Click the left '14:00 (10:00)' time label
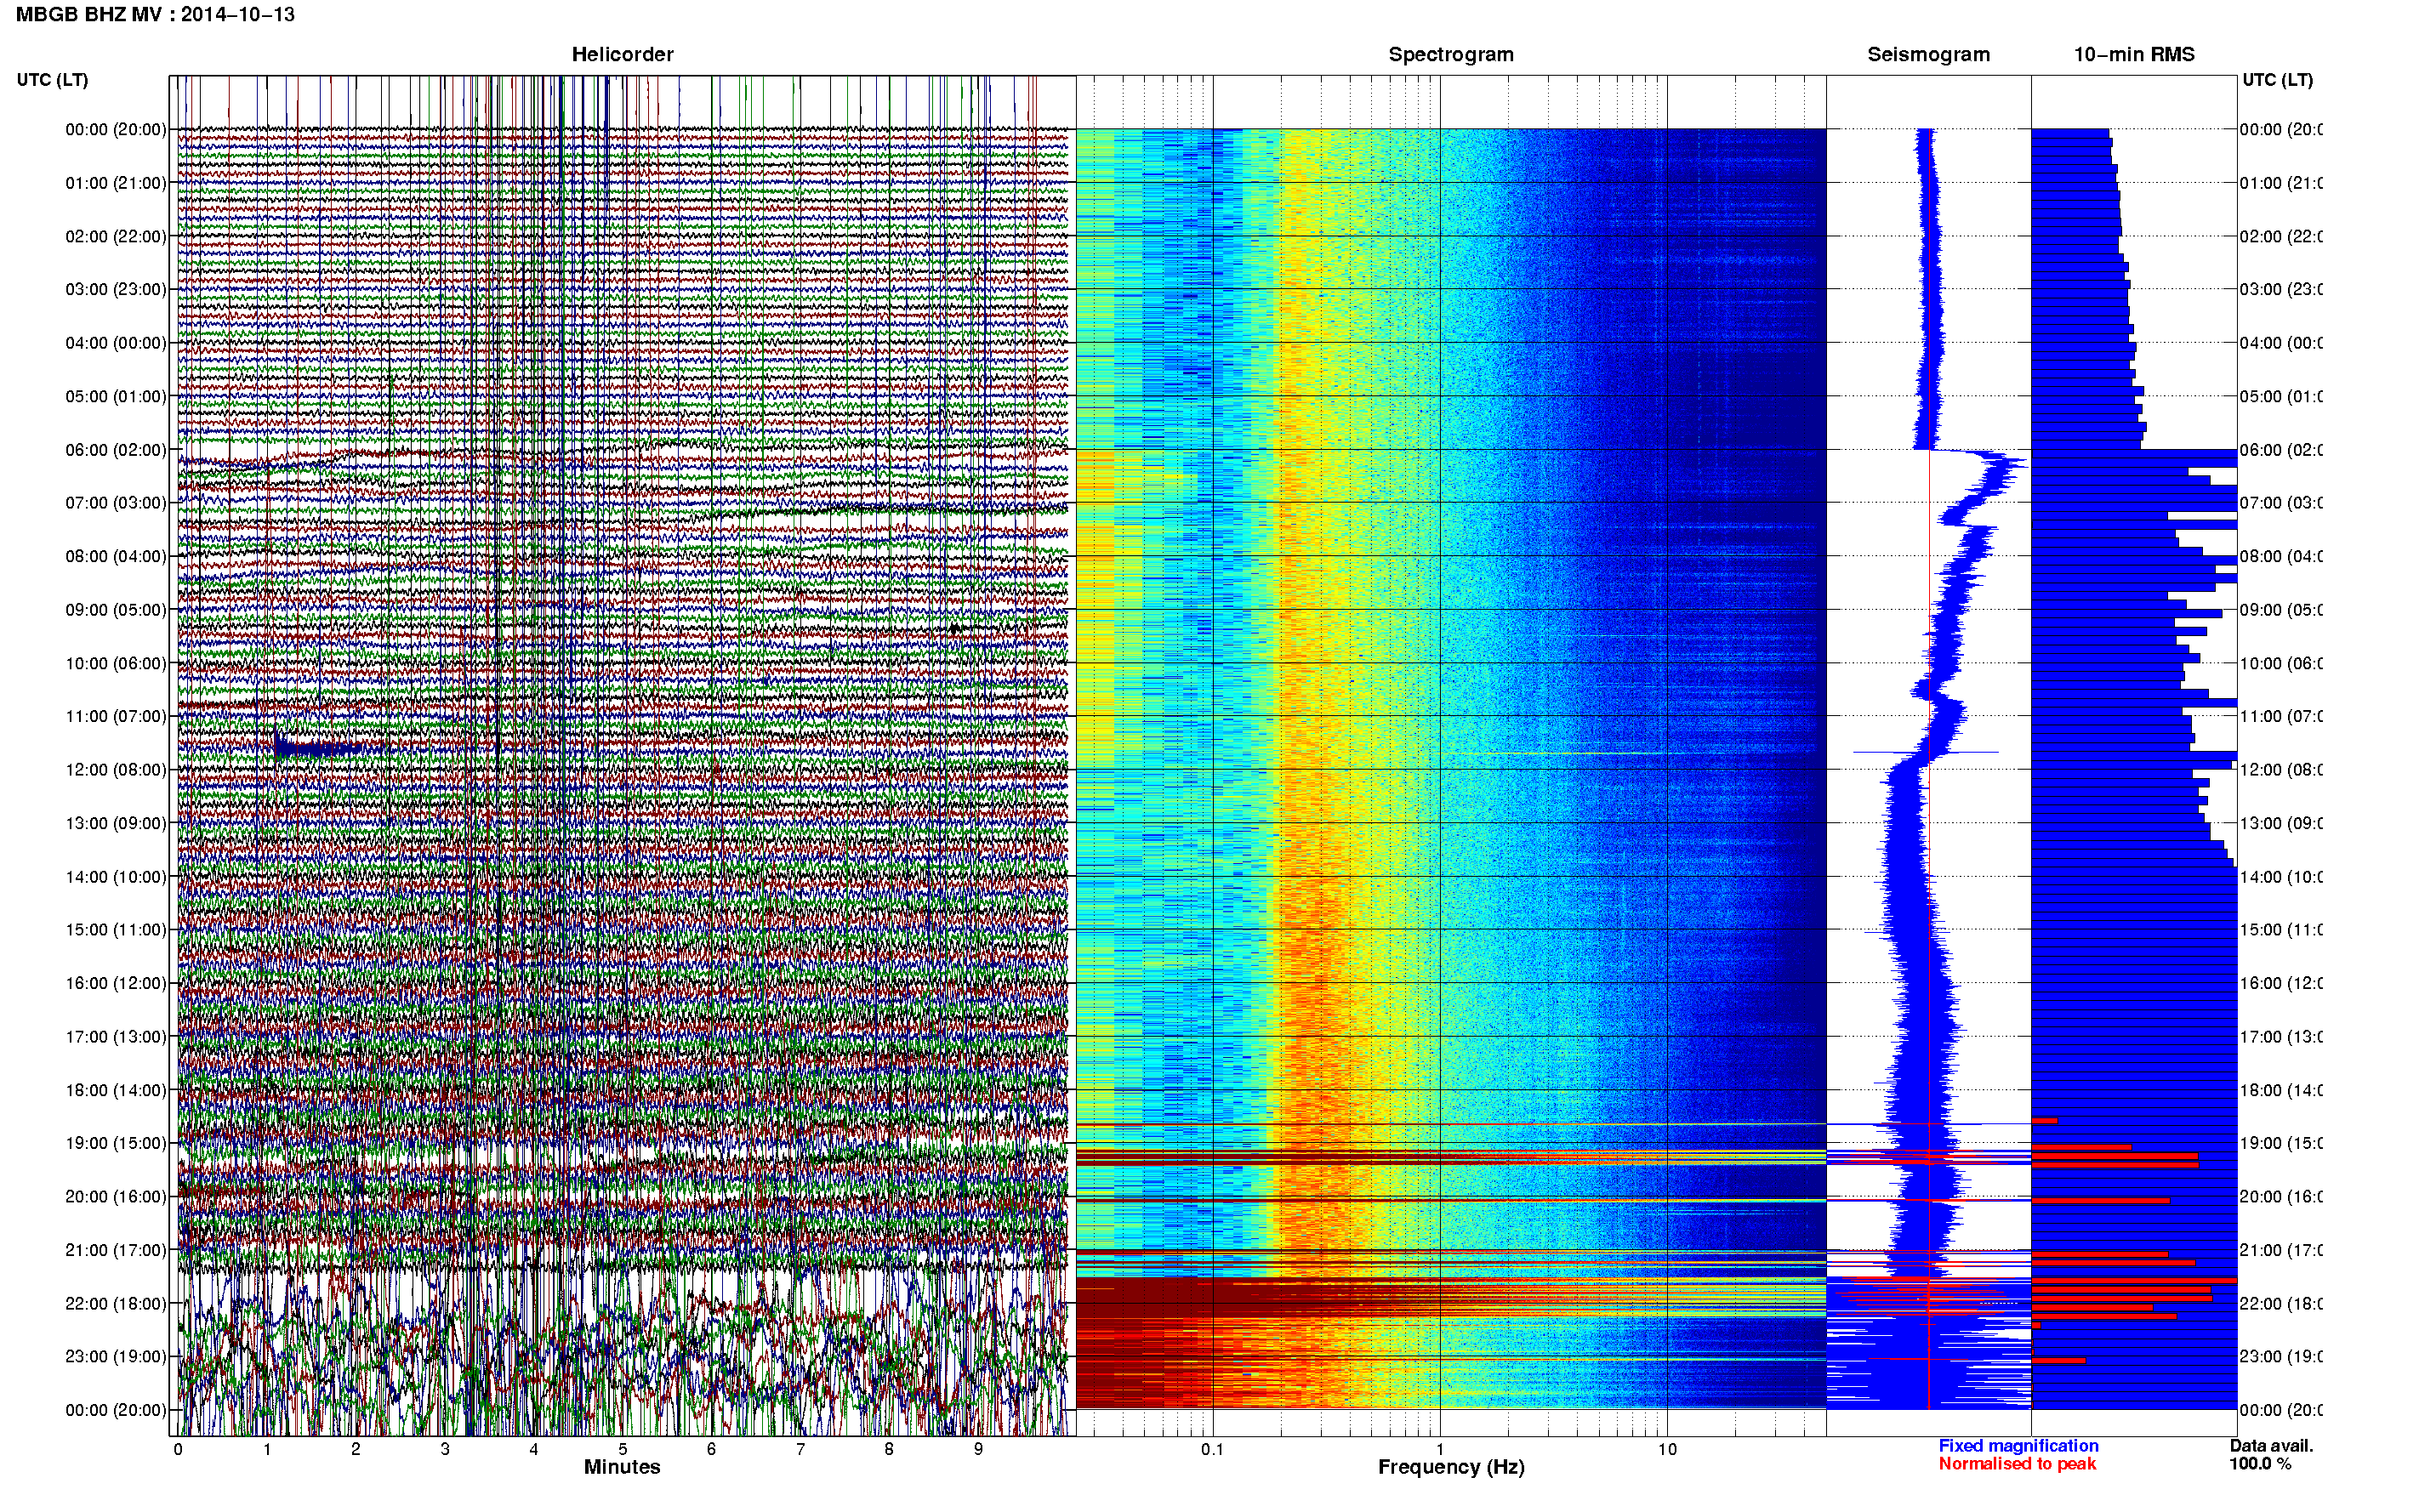The image size is (2419, 1512). coord(116,877)
